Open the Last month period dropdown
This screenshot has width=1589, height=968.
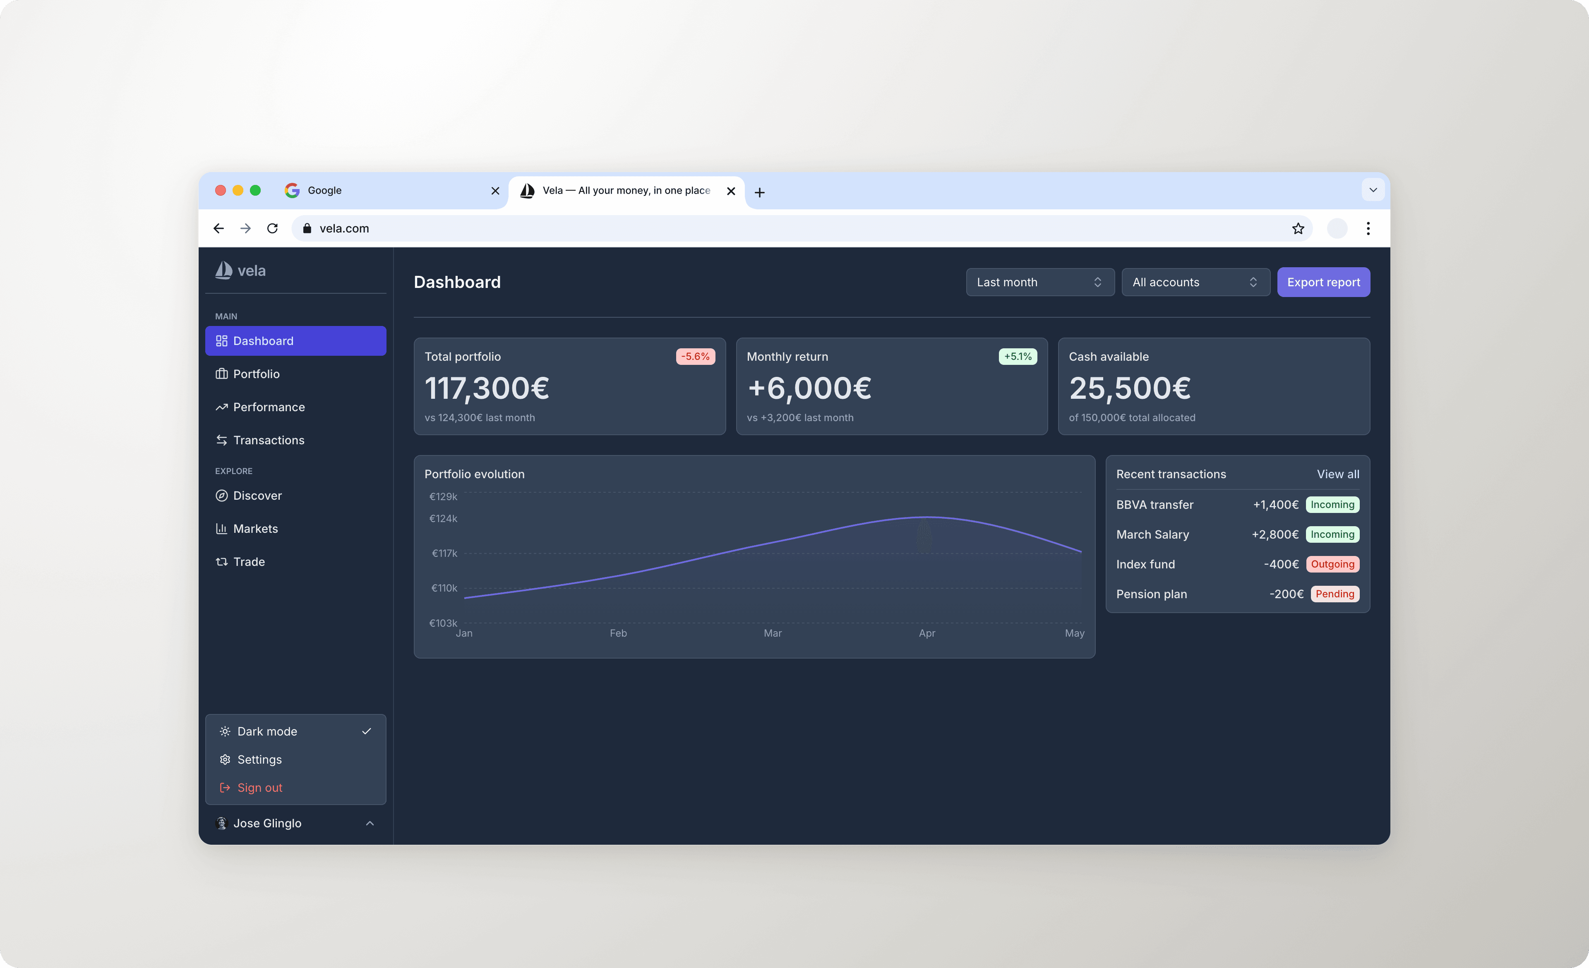coord(1039,282)
